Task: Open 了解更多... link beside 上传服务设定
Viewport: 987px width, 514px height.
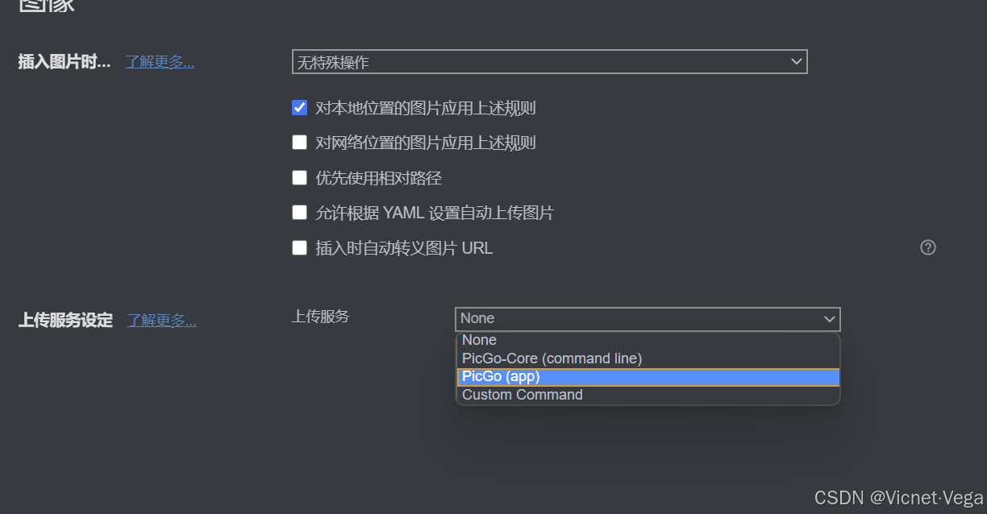Action: click(161, 319)
